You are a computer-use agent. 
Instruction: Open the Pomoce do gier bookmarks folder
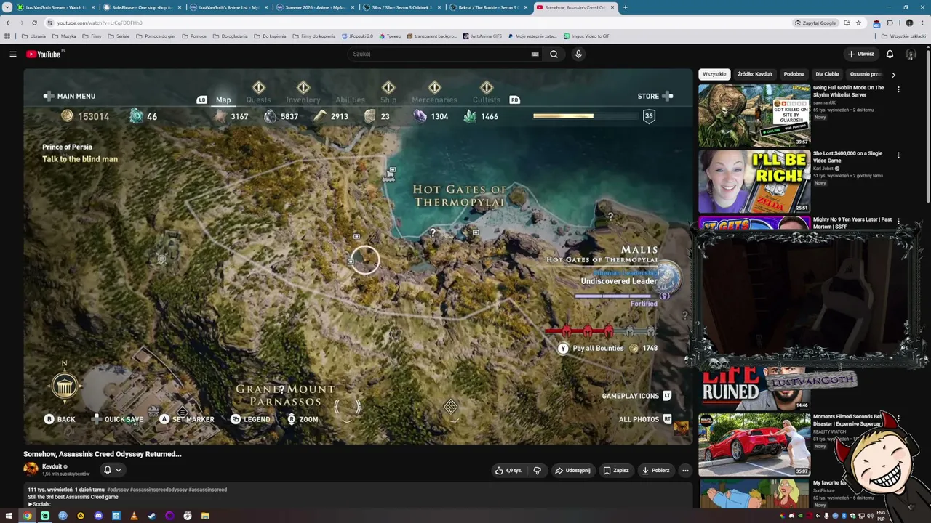tap(156, 36)
